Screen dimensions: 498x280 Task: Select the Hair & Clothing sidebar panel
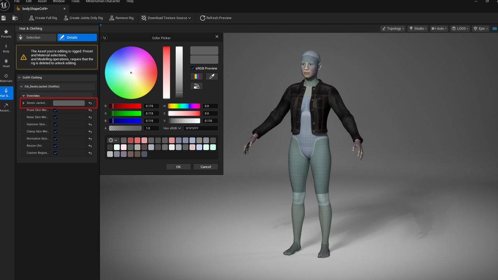pos(6,93)
